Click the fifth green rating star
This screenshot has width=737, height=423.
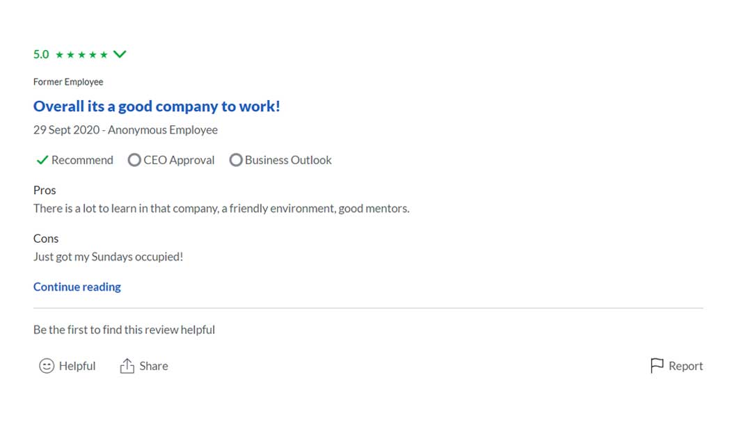[x=104, y=55]
